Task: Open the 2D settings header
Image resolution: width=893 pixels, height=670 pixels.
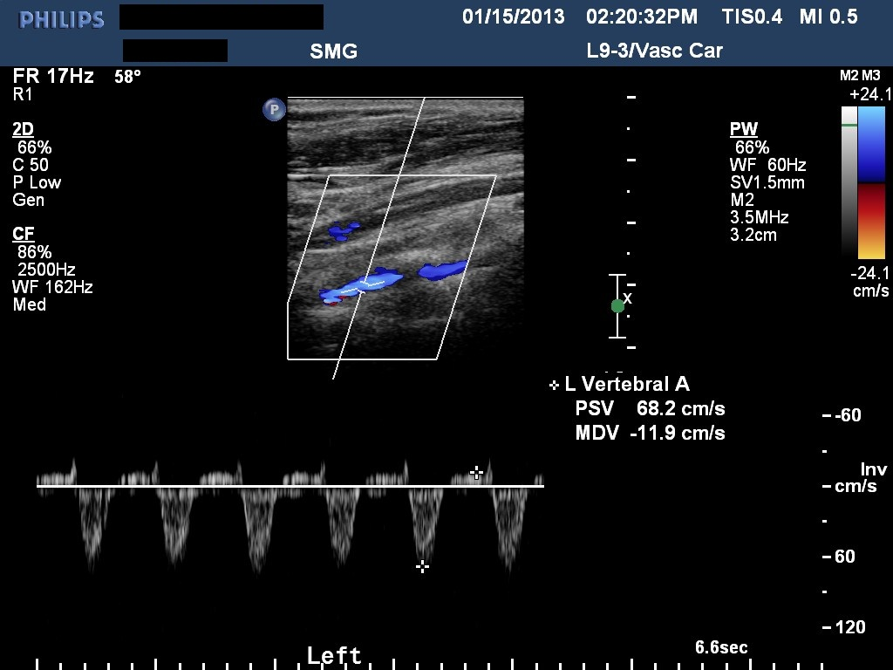Action: point(24,129)
